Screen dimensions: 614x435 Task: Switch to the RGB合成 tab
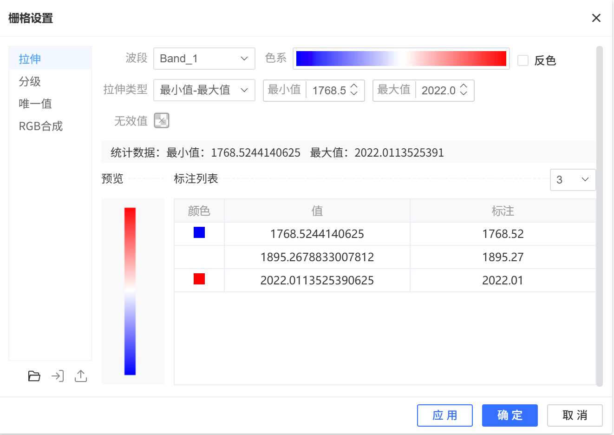pyautogui.click(x=40, y=126)
